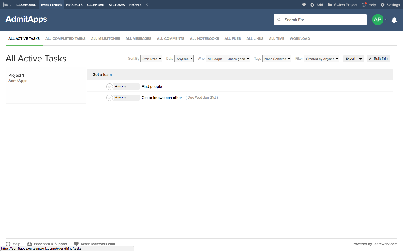Switch to All Milestones tab
This screenshot has width=403, height=251.
[x=106, y=39]
